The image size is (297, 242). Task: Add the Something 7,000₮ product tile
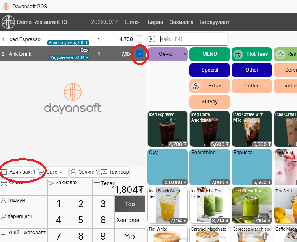[x=210, y=167]
